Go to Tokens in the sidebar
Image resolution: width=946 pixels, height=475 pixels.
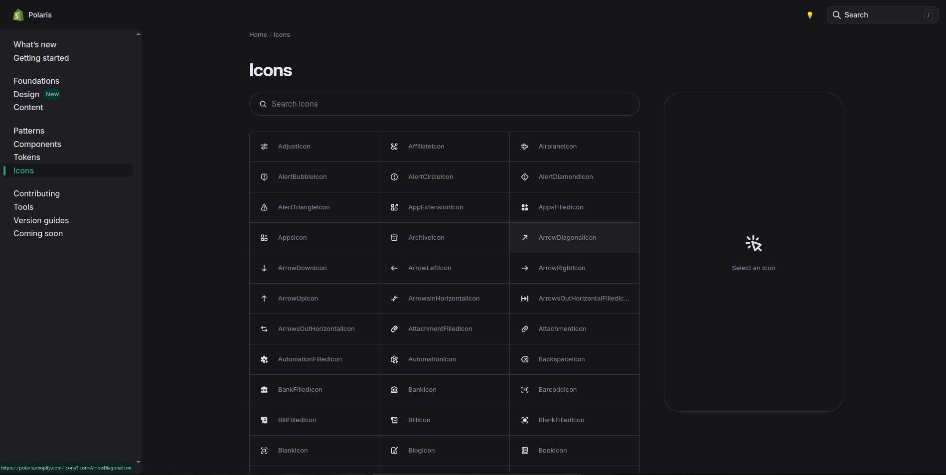[27, 157]
